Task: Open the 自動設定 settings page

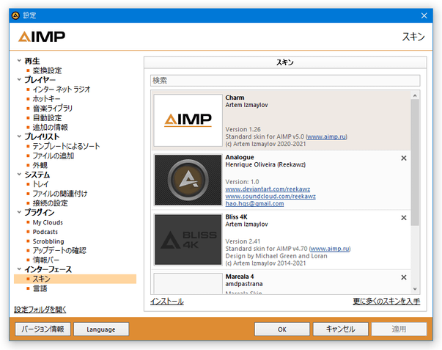Action: click(47, 117)
